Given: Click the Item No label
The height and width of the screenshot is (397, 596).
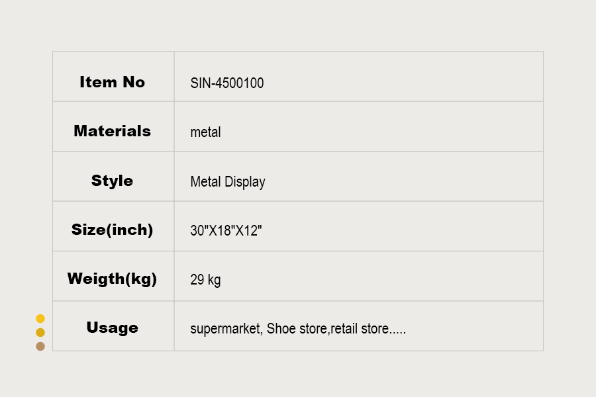Looking at the screenshot, I should (x=112, y=82).
